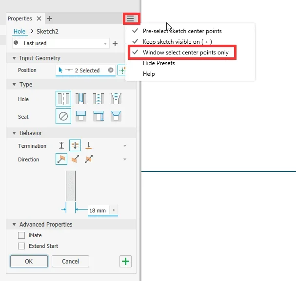Viewport: 296px width, 281px height.
Task: Select the Clearance Hole type
Action: pyautogui.click(x=81, y=99)
